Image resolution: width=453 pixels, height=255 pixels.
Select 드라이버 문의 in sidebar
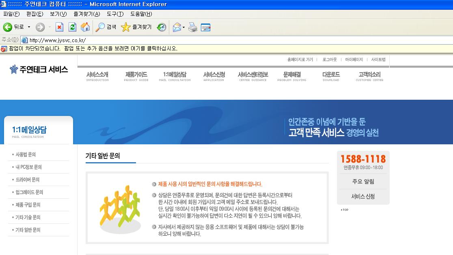27,180
